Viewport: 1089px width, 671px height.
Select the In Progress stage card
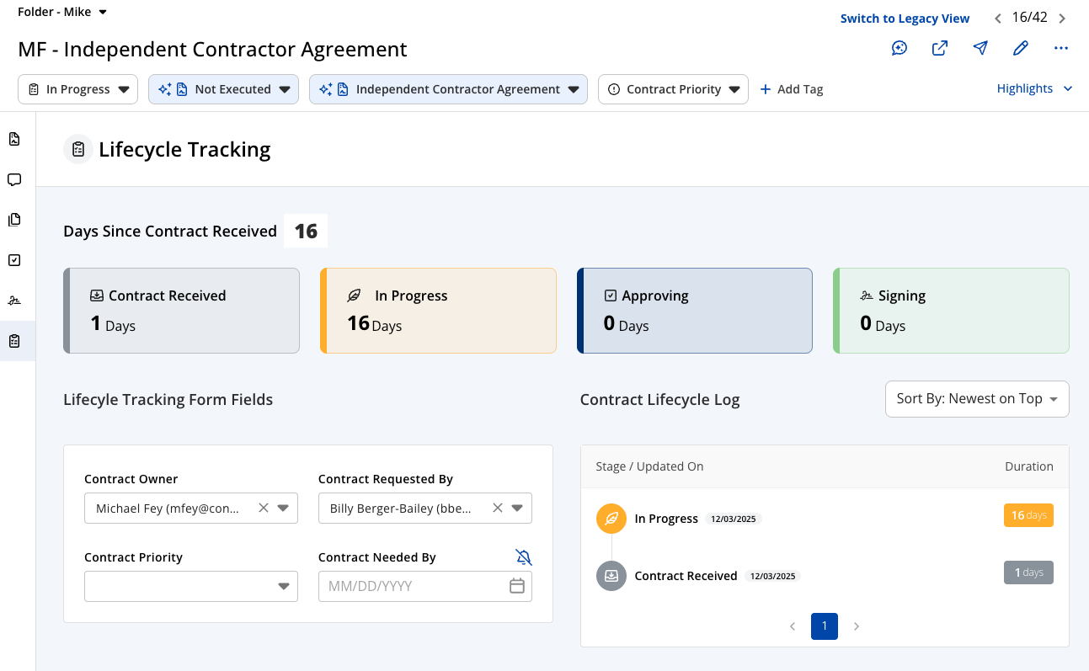pos(438,311)
